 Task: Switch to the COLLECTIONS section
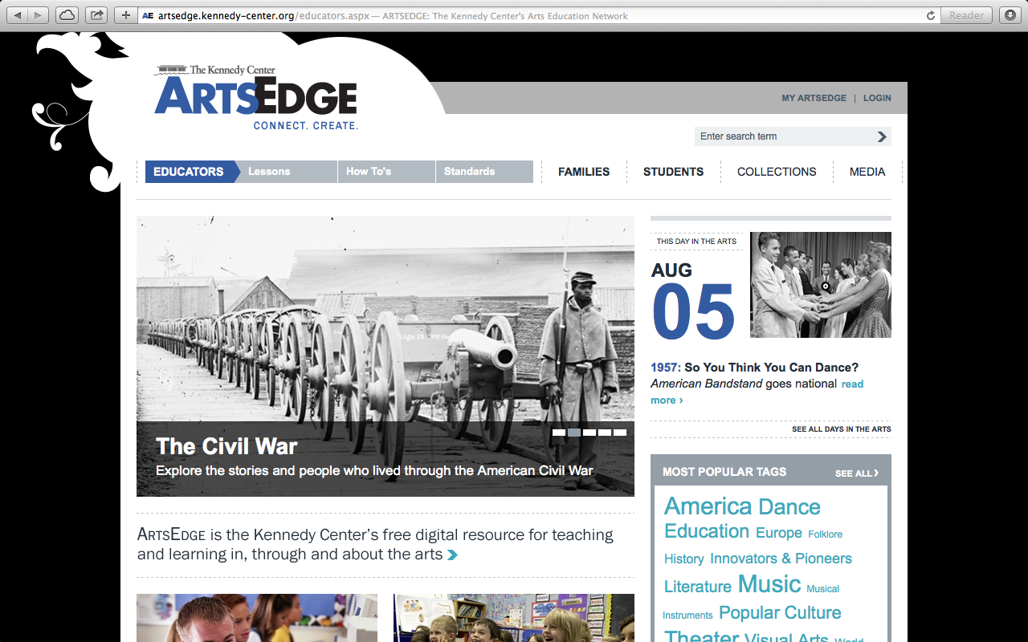click(x=777, y=172)
